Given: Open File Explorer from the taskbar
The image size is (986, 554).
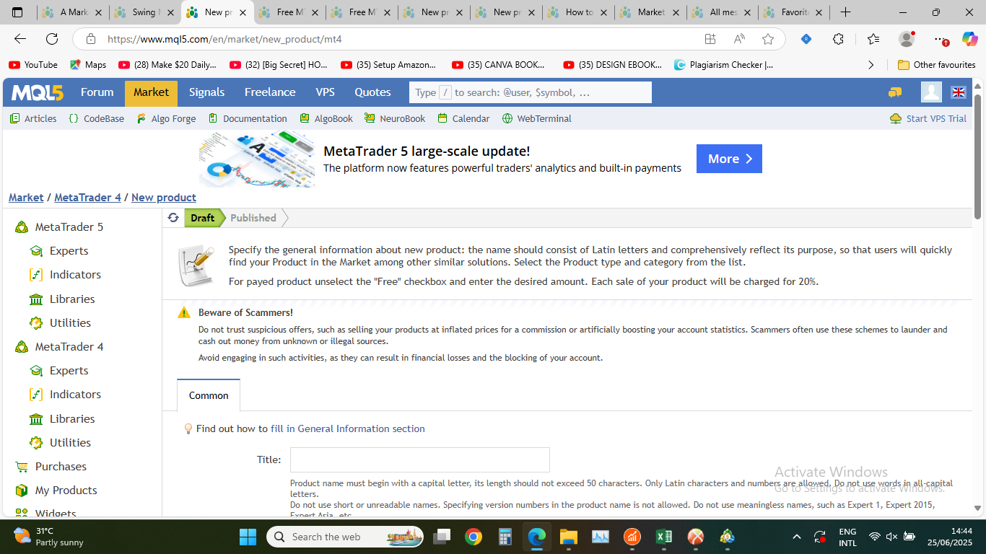Looking at the screenshot, I should (569, 537).
